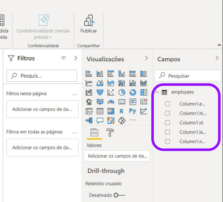
Task: Open the Format paint roller tab
Action: (110, 133)
